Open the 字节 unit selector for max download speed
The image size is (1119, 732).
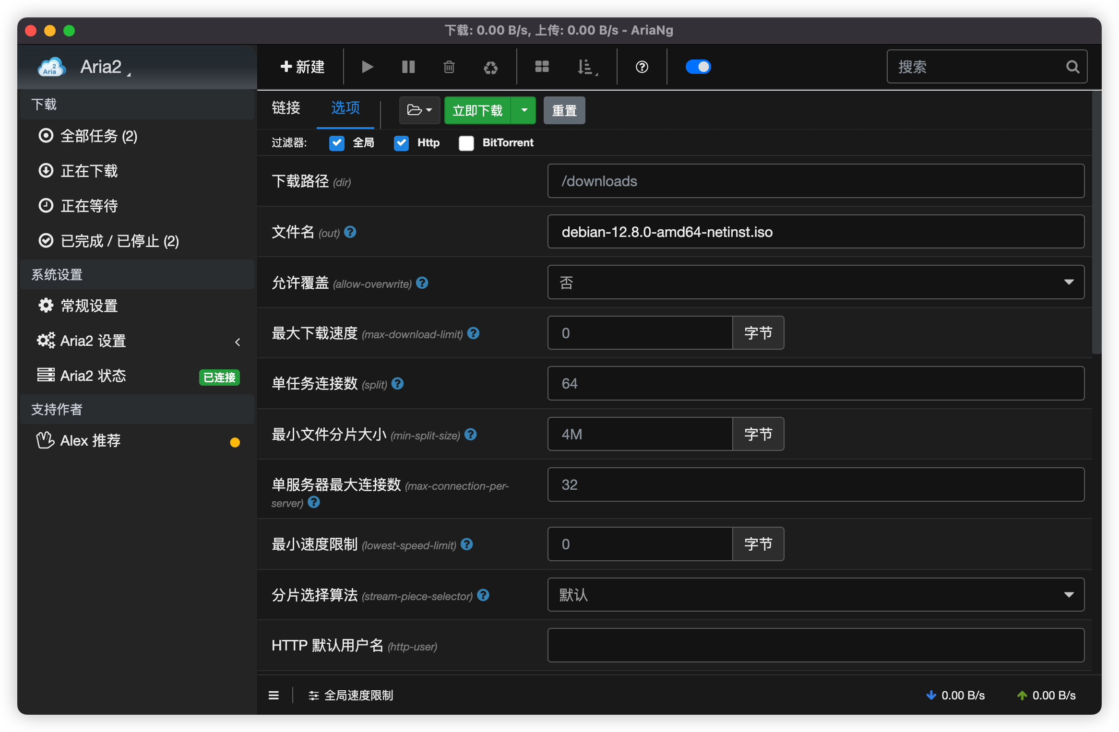[x=758, y=333]
